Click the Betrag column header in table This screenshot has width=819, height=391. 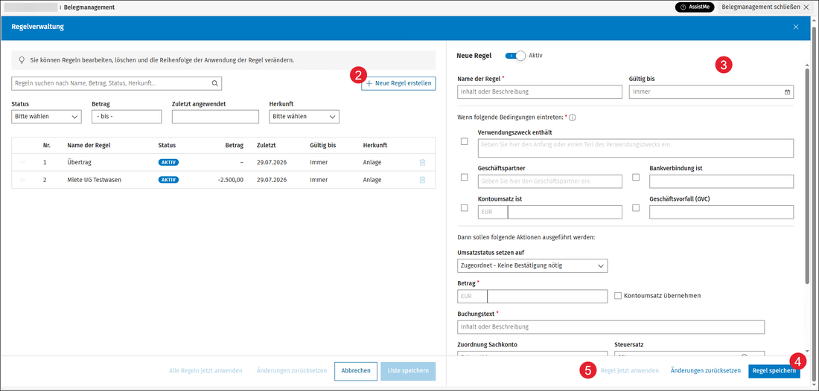[234, 146]
